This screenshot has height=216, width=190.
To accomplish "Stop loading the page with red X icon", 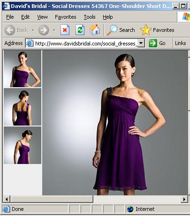I will (x=65, y=30).
